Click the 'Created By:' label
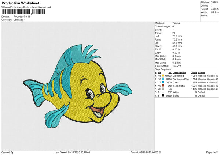220x155 pixels. pos(8,152)
